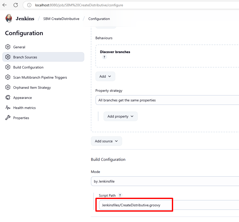Open the Add source dropdown

coord(106,141)
